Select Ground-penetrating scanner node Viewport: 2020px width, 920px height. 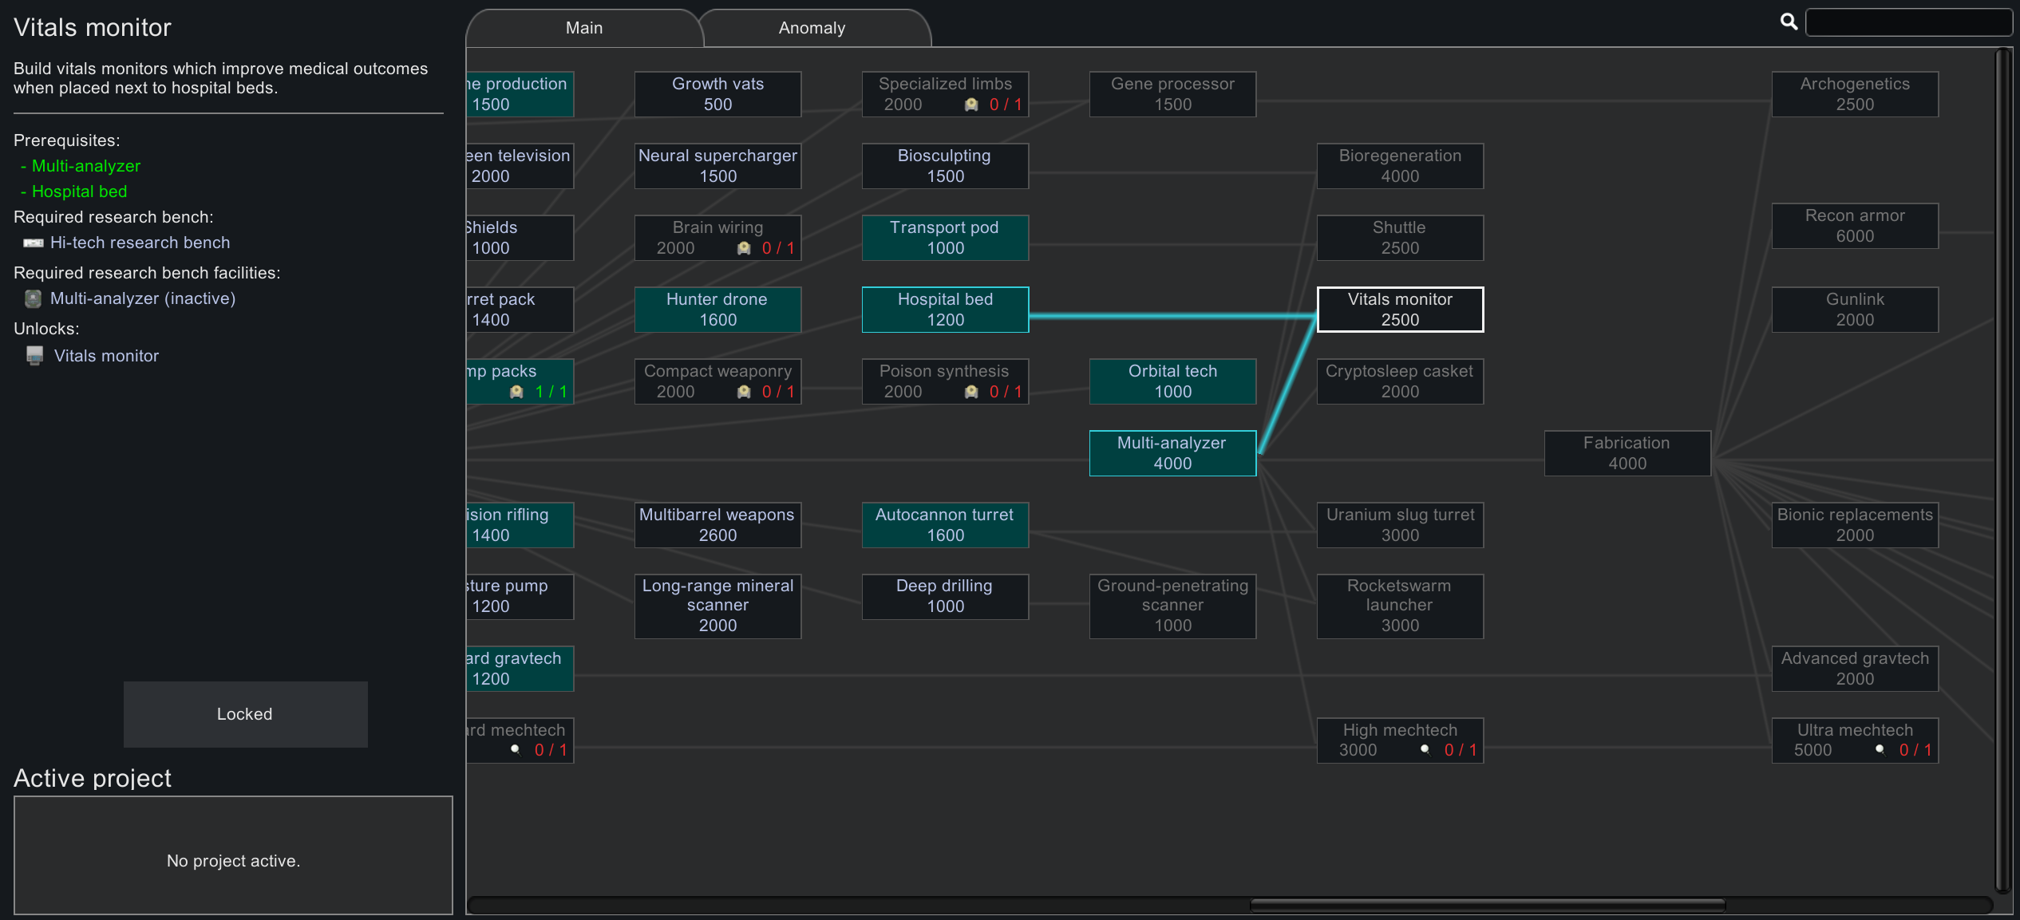click(x=1172, y=606)
